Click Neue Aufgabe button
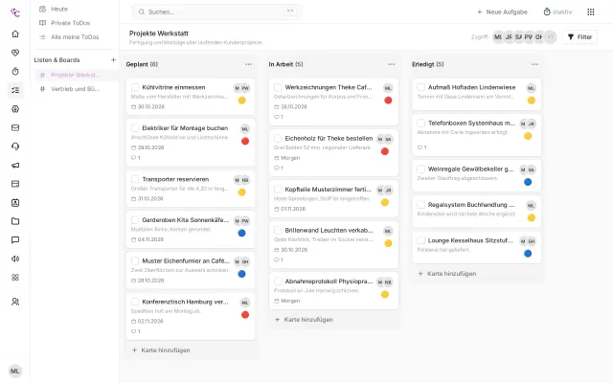 [x=502, y=12]
